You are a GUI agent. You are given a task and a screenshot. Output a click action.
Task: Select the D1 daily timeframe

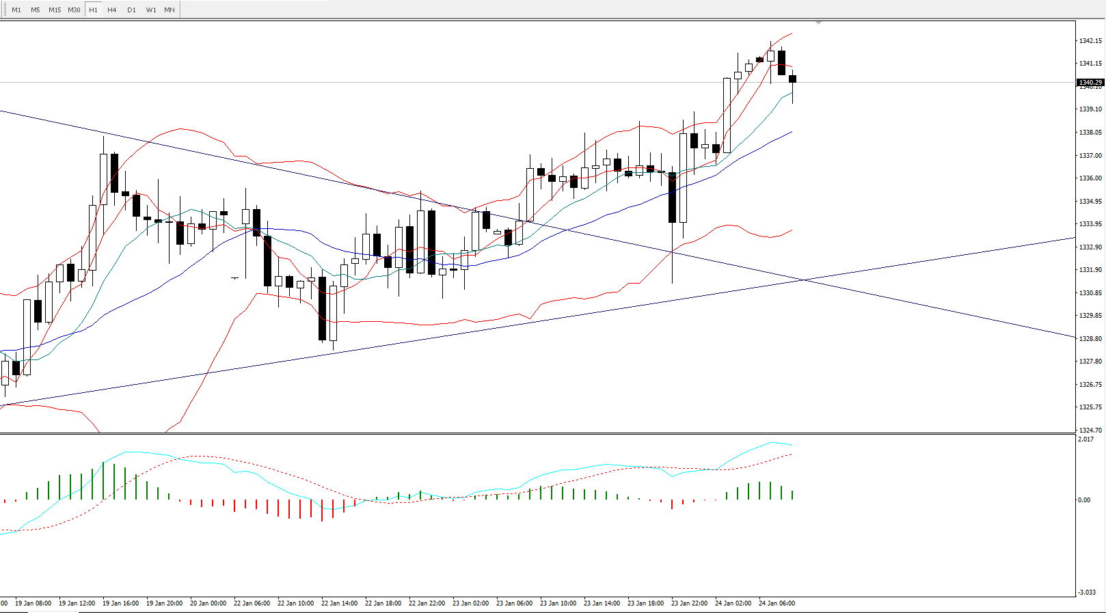click(131, 10)
